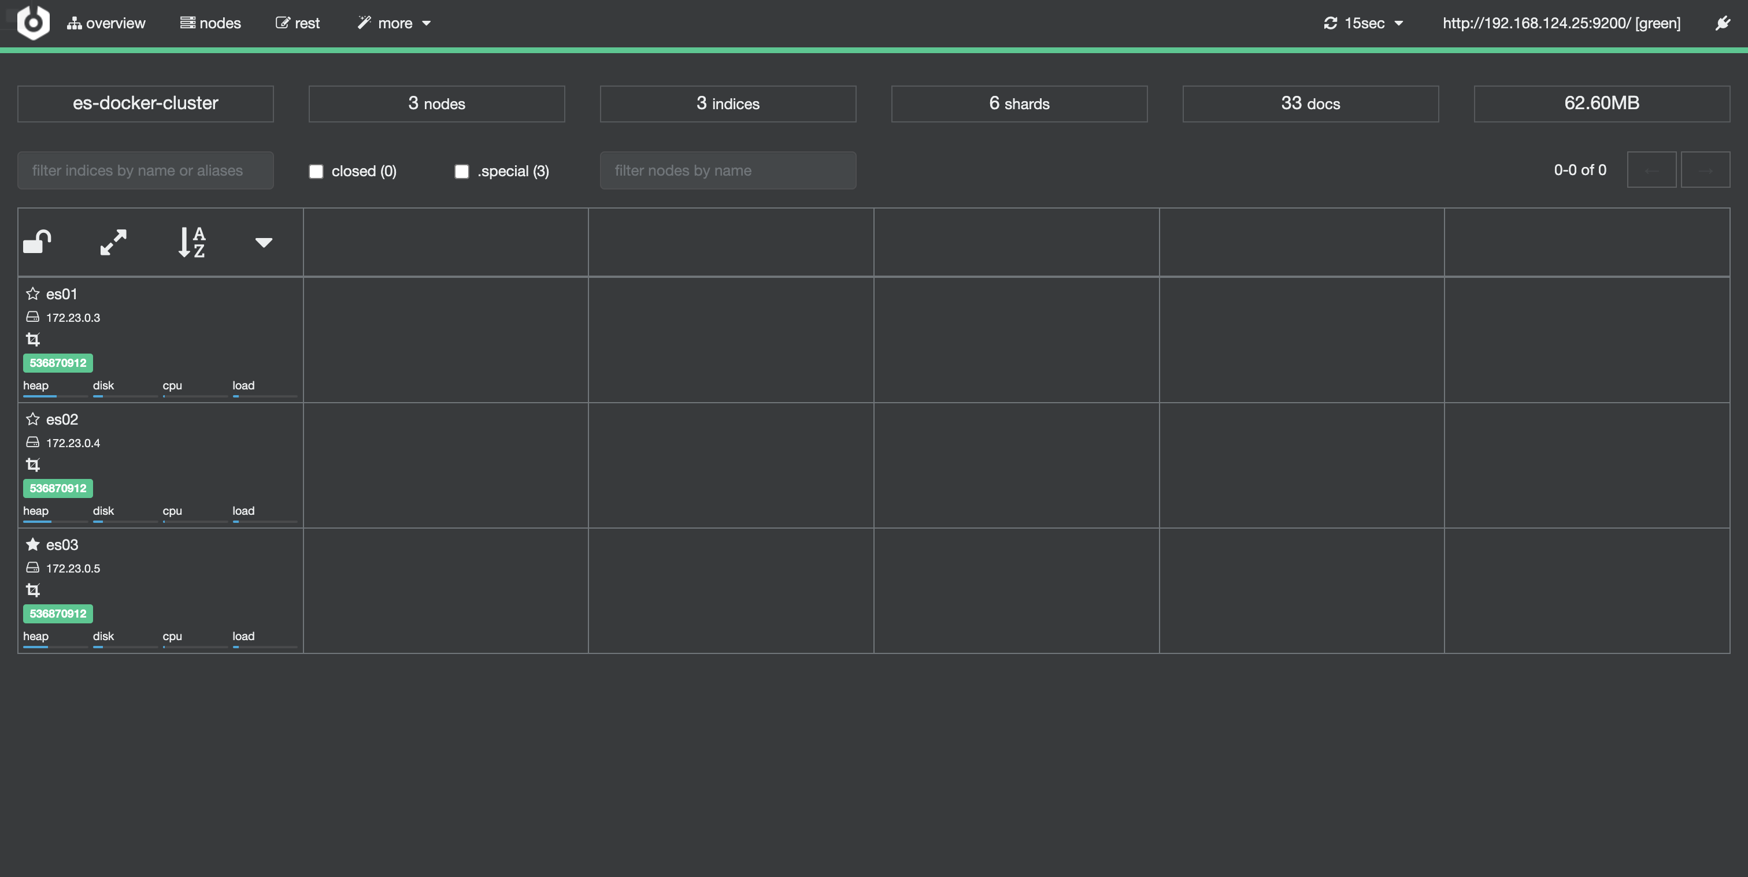This screenshot has width=1748, height=877.
Task: Focus the filter nodes by name field
Action: point(728,170)
